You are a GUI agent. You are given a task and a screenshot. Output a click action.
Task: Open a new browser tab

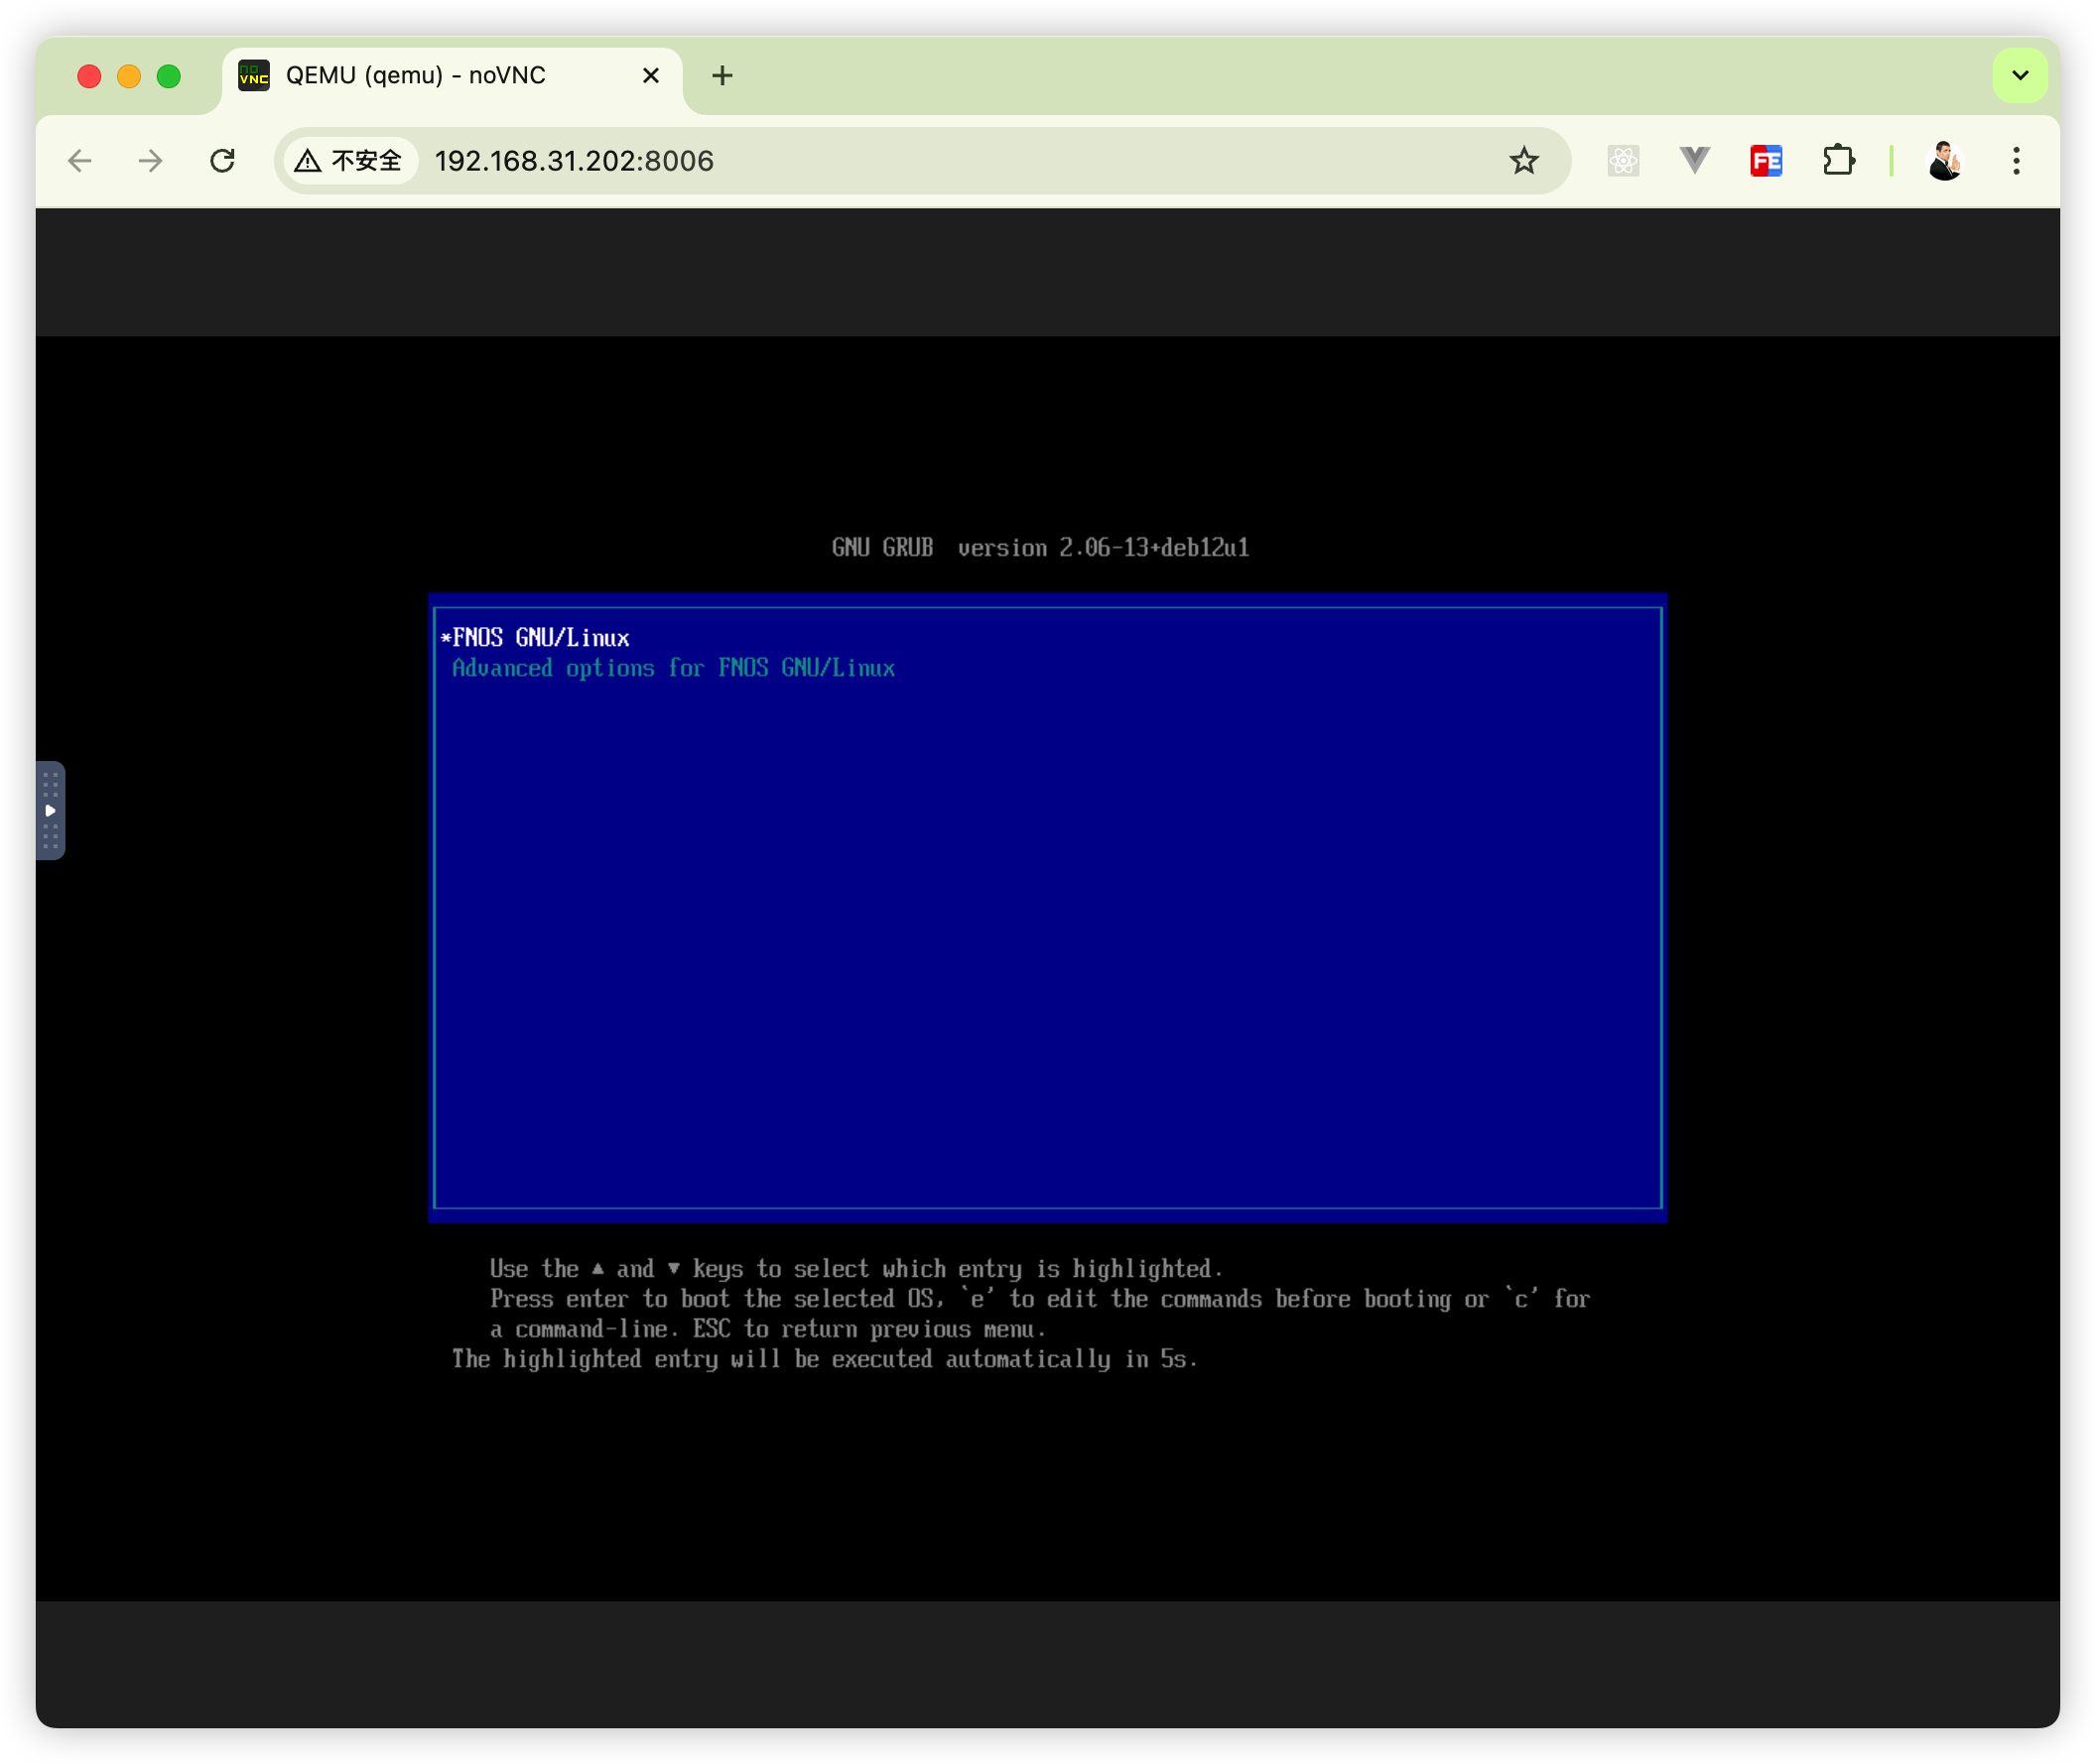[x=722, y=76]
